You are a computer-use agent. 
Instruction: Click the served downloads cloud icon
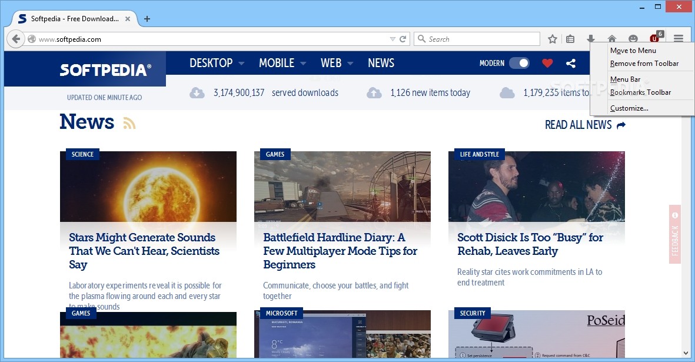coord(197,92)
